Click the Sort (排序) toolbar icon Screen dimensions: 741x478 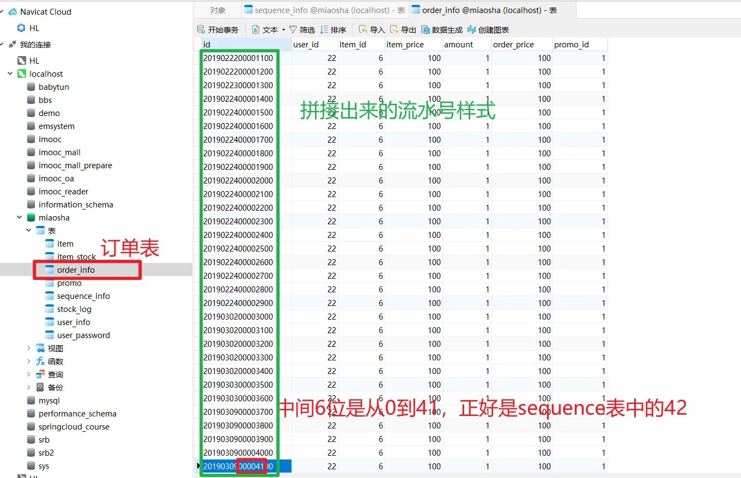(325, 30)
